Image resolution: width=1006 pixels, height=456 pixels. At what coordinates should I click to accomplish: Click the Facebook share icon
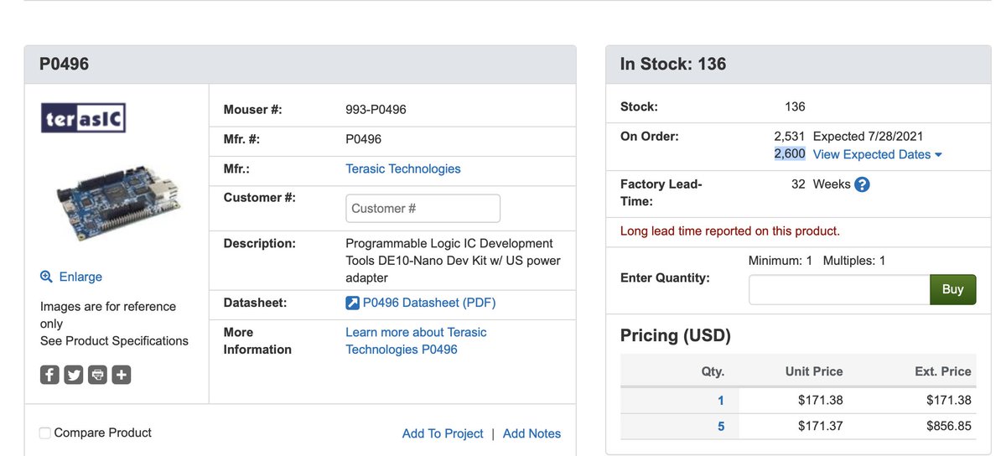tap(49, 375)
